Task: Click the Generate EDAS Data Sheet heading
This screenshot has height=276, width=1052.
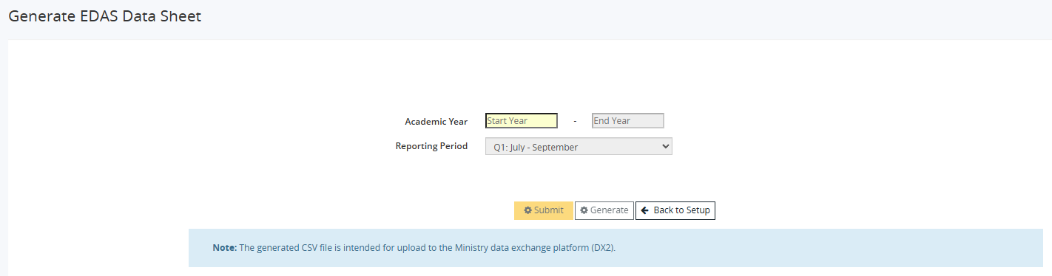Action: point(105,16)
